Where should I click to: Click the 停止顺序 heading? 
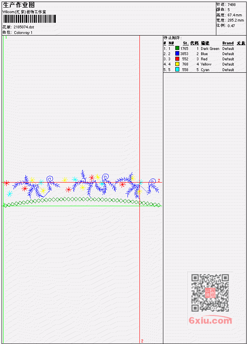(x=173, y=38)
